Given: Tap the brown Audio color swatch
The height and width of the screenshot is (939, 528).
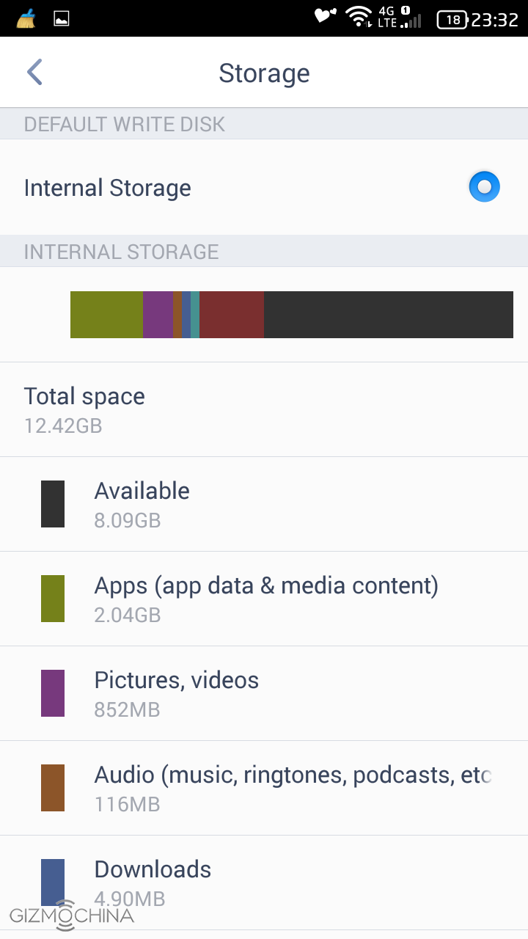Looking at the screenshot, I should click(53, 788).
